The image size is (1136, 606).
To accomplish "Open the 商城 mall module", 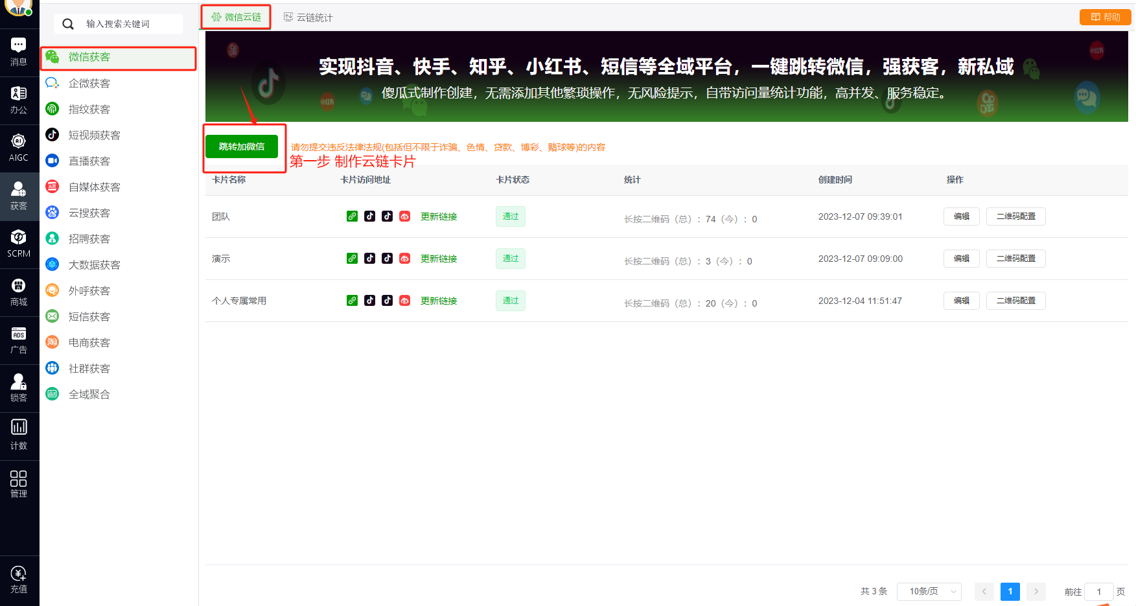I will pyautogui.click(x=19, y=292).
